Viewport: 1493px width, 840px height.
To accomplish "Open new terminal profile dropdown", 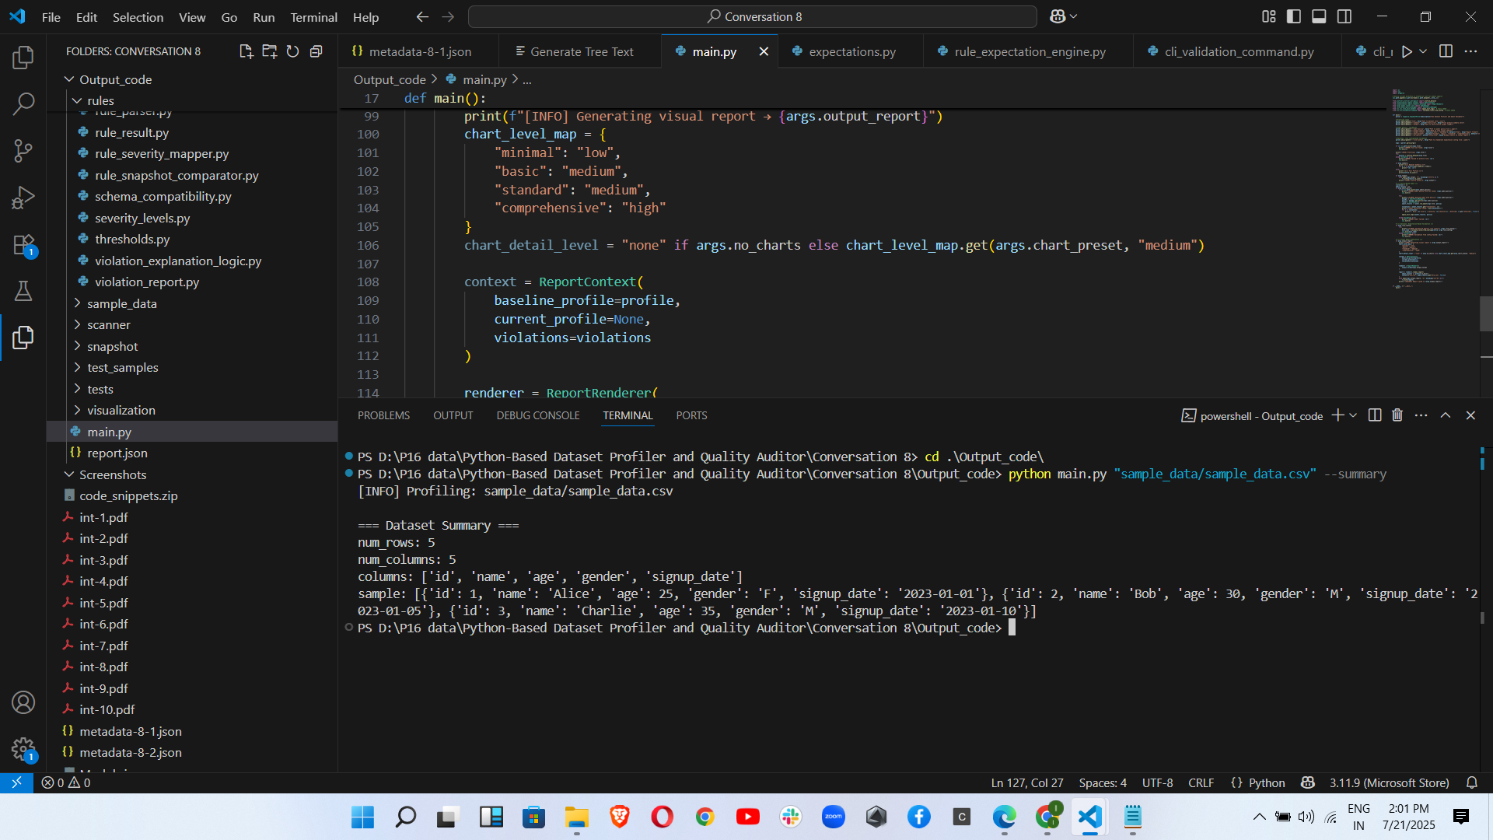I will [1354, 415].
